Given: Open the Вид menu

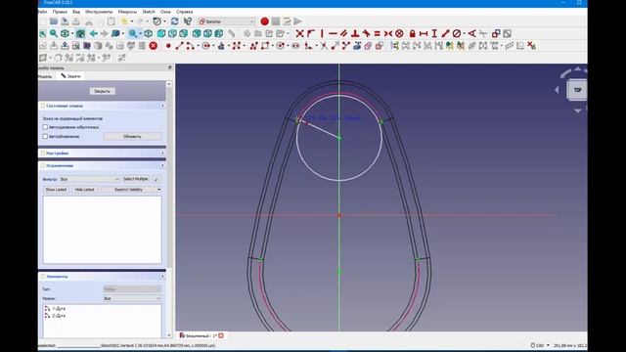Looking at the screenshot, I should coord(76,12).
